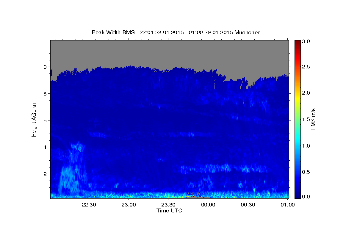Click the plot title 'Peak Width RMS'
Screen dimensions: 357x238
(x=113, y=32)
